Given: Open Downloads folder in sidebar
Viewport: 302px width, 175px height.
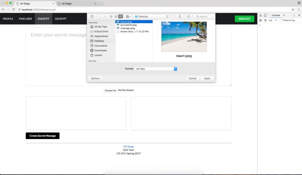Looking at the screenshot, I should (100, 50).
